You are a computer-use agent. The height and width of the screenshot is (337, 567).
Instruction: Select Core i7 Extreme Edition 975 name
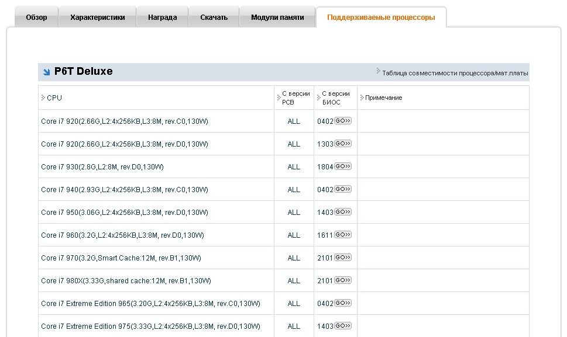pyautogui.click(x=151, y=326)
